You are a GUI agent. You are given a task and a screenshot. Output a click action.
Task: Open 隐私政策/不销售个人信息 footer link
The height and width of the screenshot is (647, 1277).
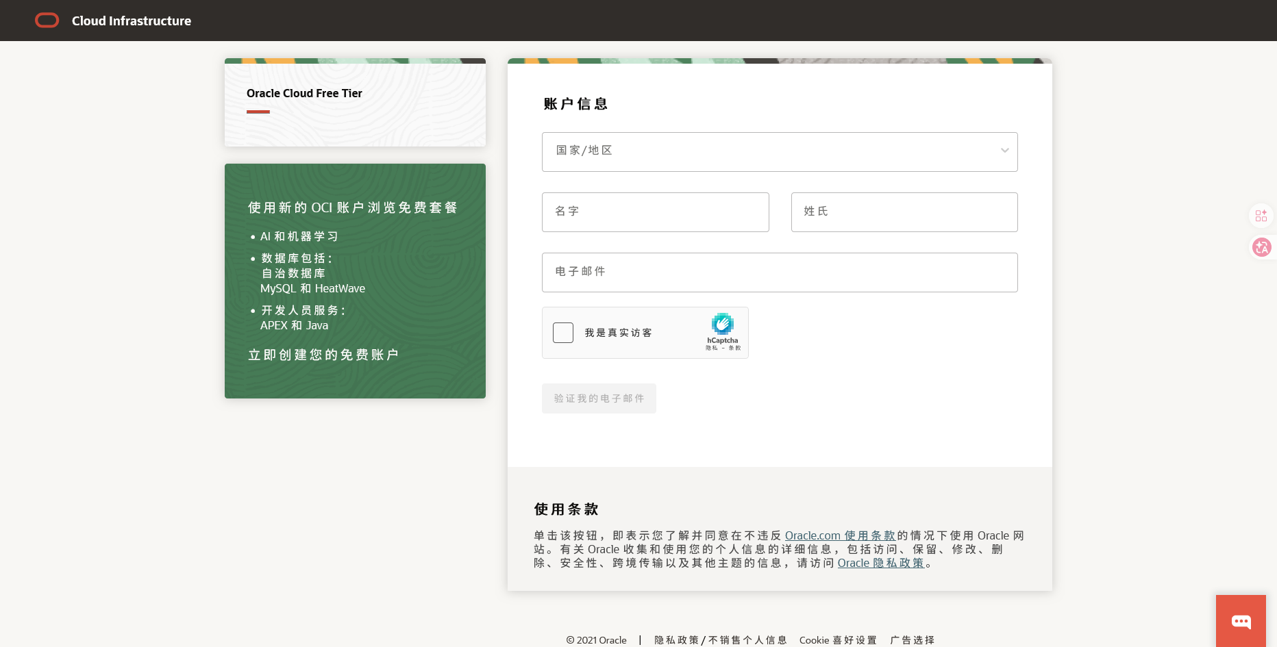721,640
